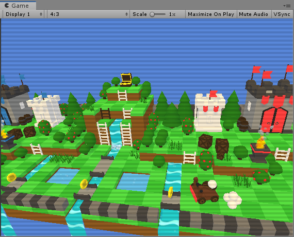
Task: Open the Display 1 dropdown
Action: click(x=24, y=14)
